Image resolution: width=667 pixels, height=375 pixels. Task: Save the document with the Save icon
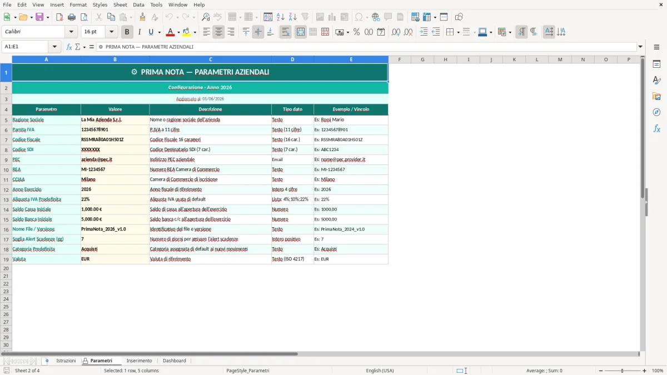[39, 17]
